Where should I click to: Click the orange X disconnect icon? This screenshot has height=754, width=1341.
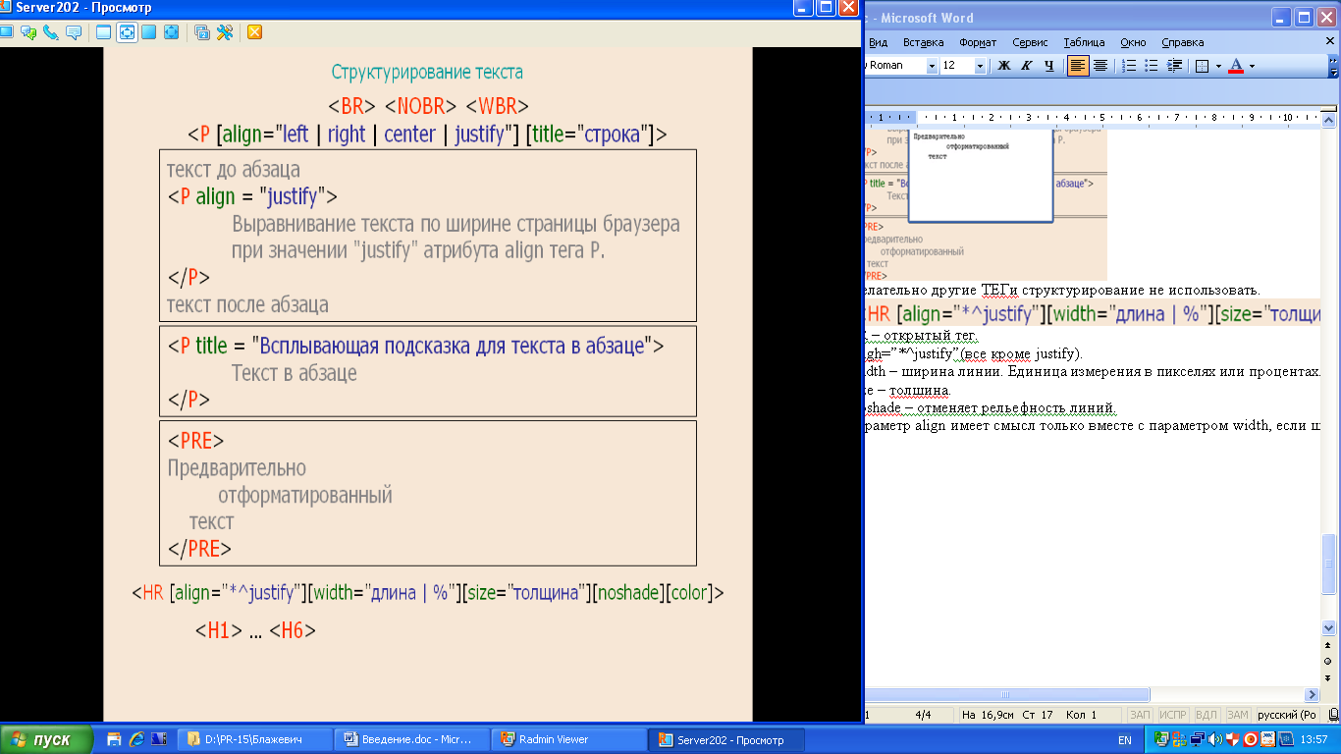click(x=254, y=32)
